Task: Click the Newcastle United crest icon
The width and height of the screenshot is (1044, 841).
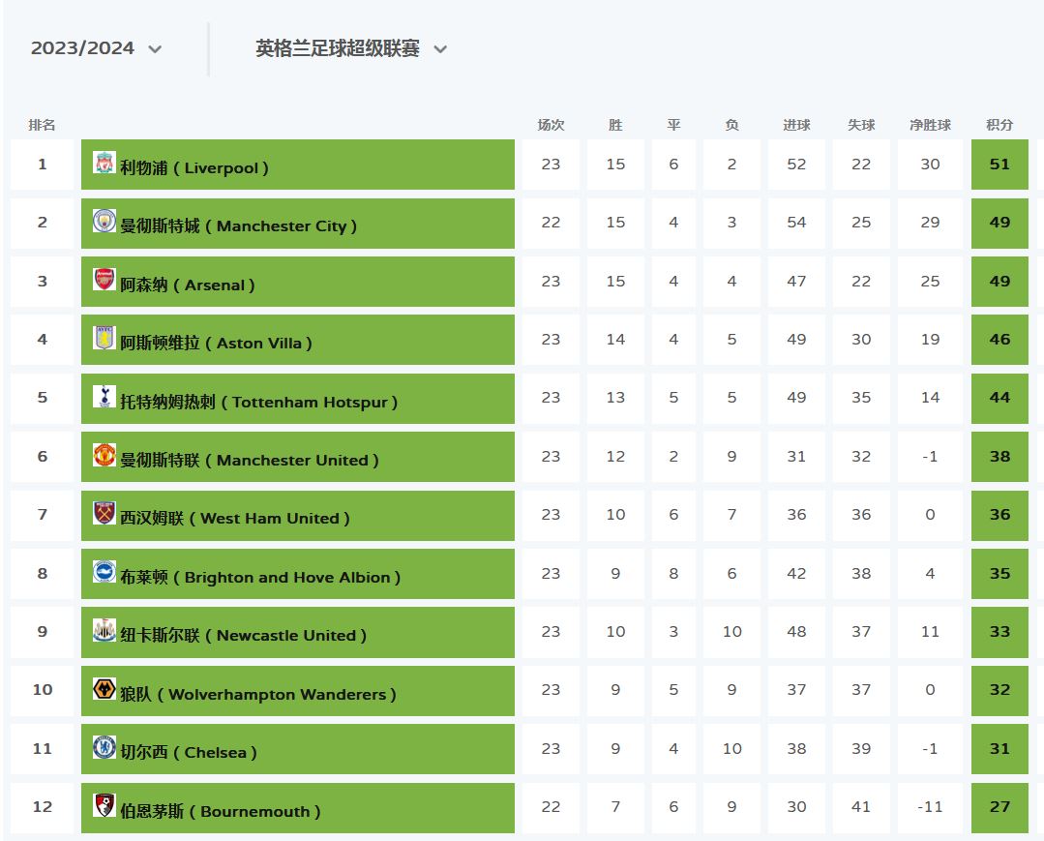Action: 104,631
